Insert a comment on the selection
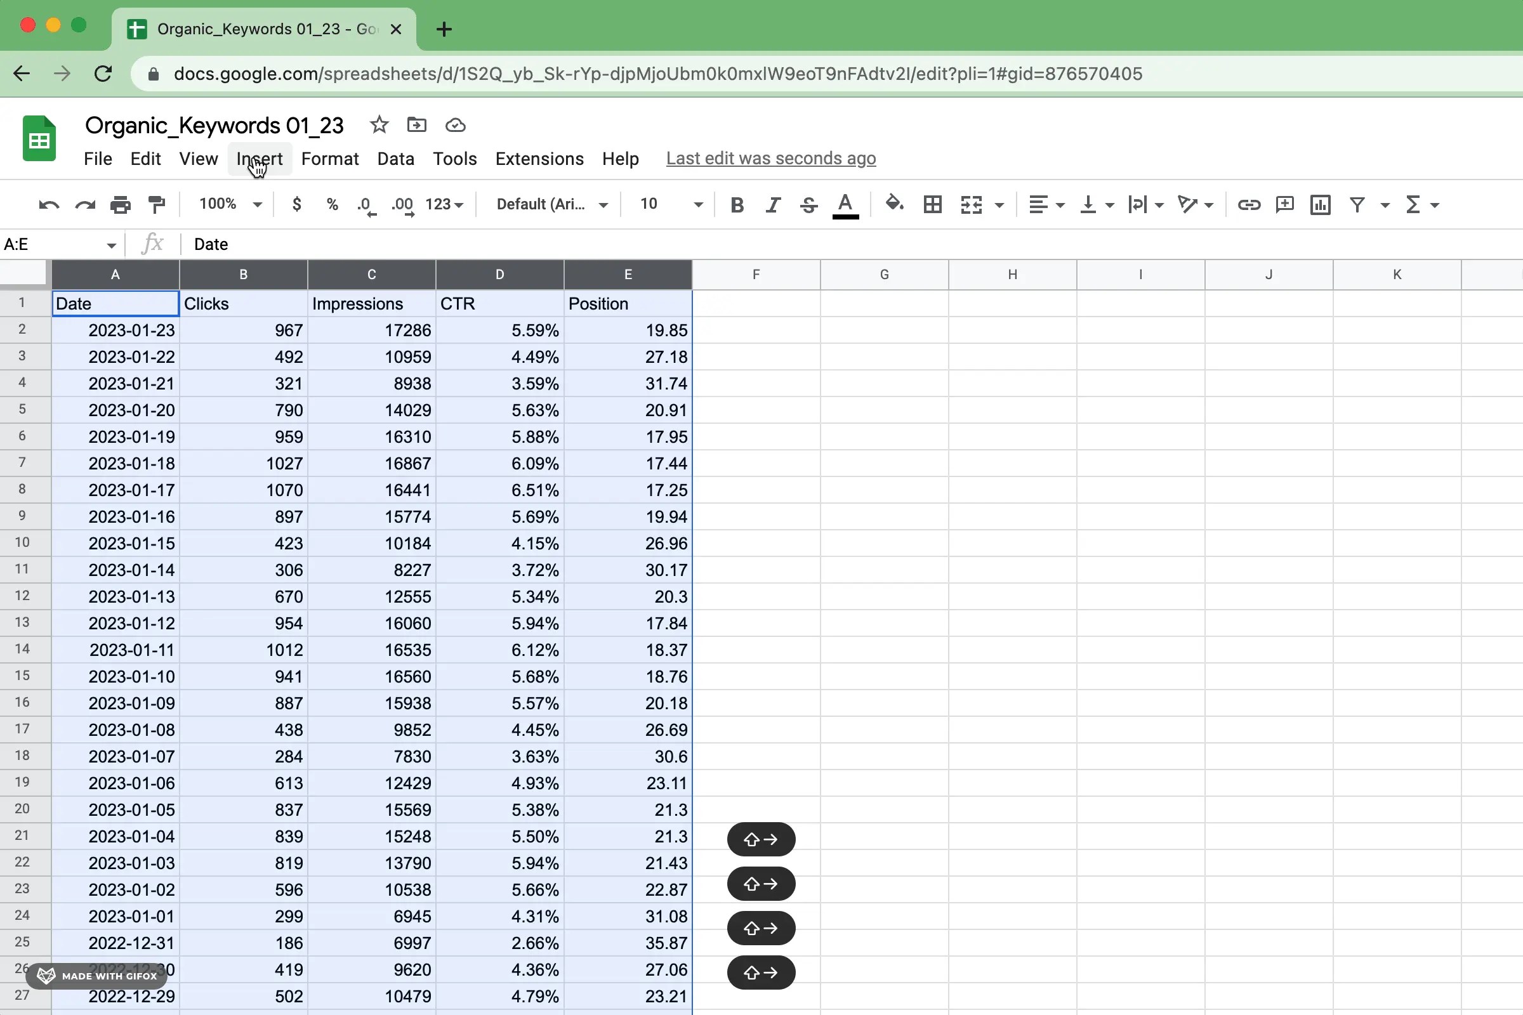This screenshot has width=1523, height=1015. (x=1283, y=204)
